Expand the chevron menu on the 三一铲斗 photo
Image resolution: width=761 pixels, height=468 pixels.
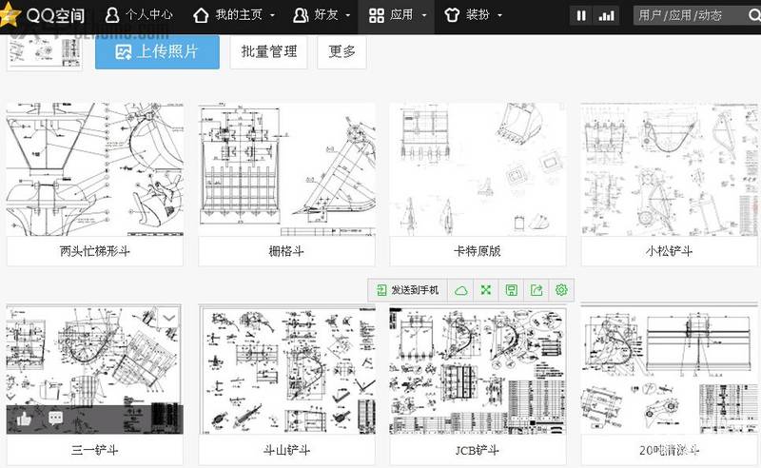pos(169,318)
